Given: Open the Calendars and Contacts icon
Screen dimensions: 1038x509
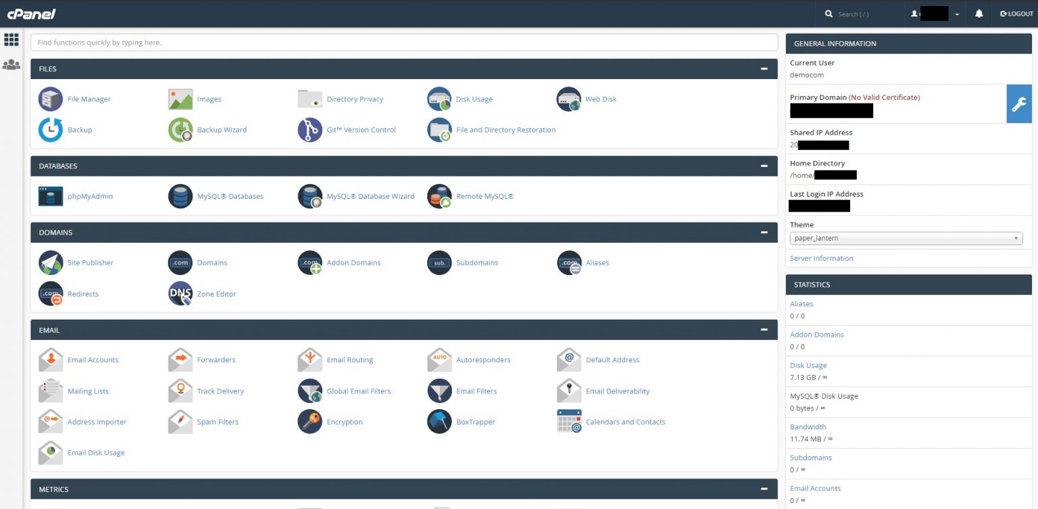Looking at the screenshot, I should tap(569, 422).
